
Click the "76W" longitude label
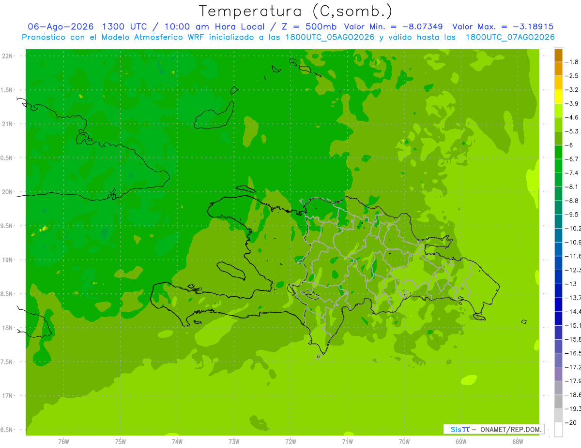63,442
